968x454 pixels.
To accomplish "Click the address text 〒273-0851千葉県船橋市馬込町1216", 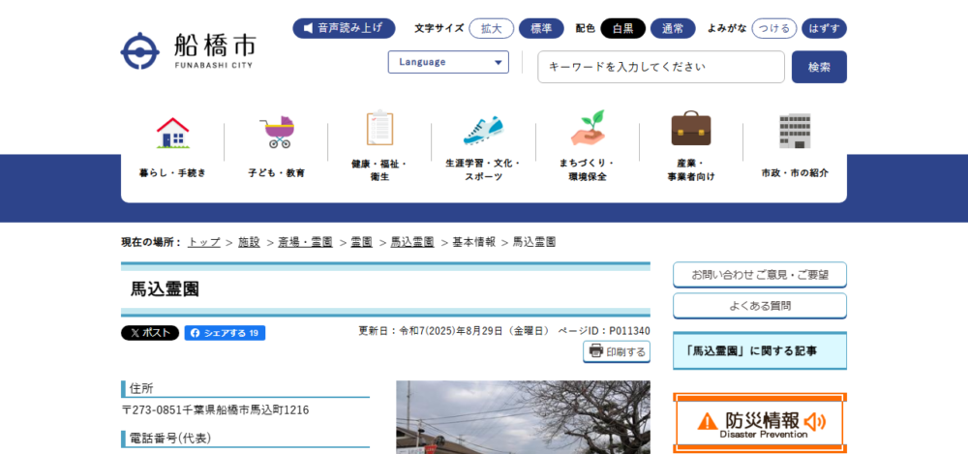I will [x=216, y=410].
